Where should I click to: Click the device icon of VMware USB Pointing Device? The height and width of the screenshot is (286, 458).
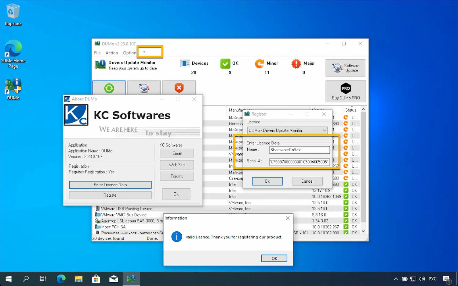pyautogui.click(x=97, y=209)
